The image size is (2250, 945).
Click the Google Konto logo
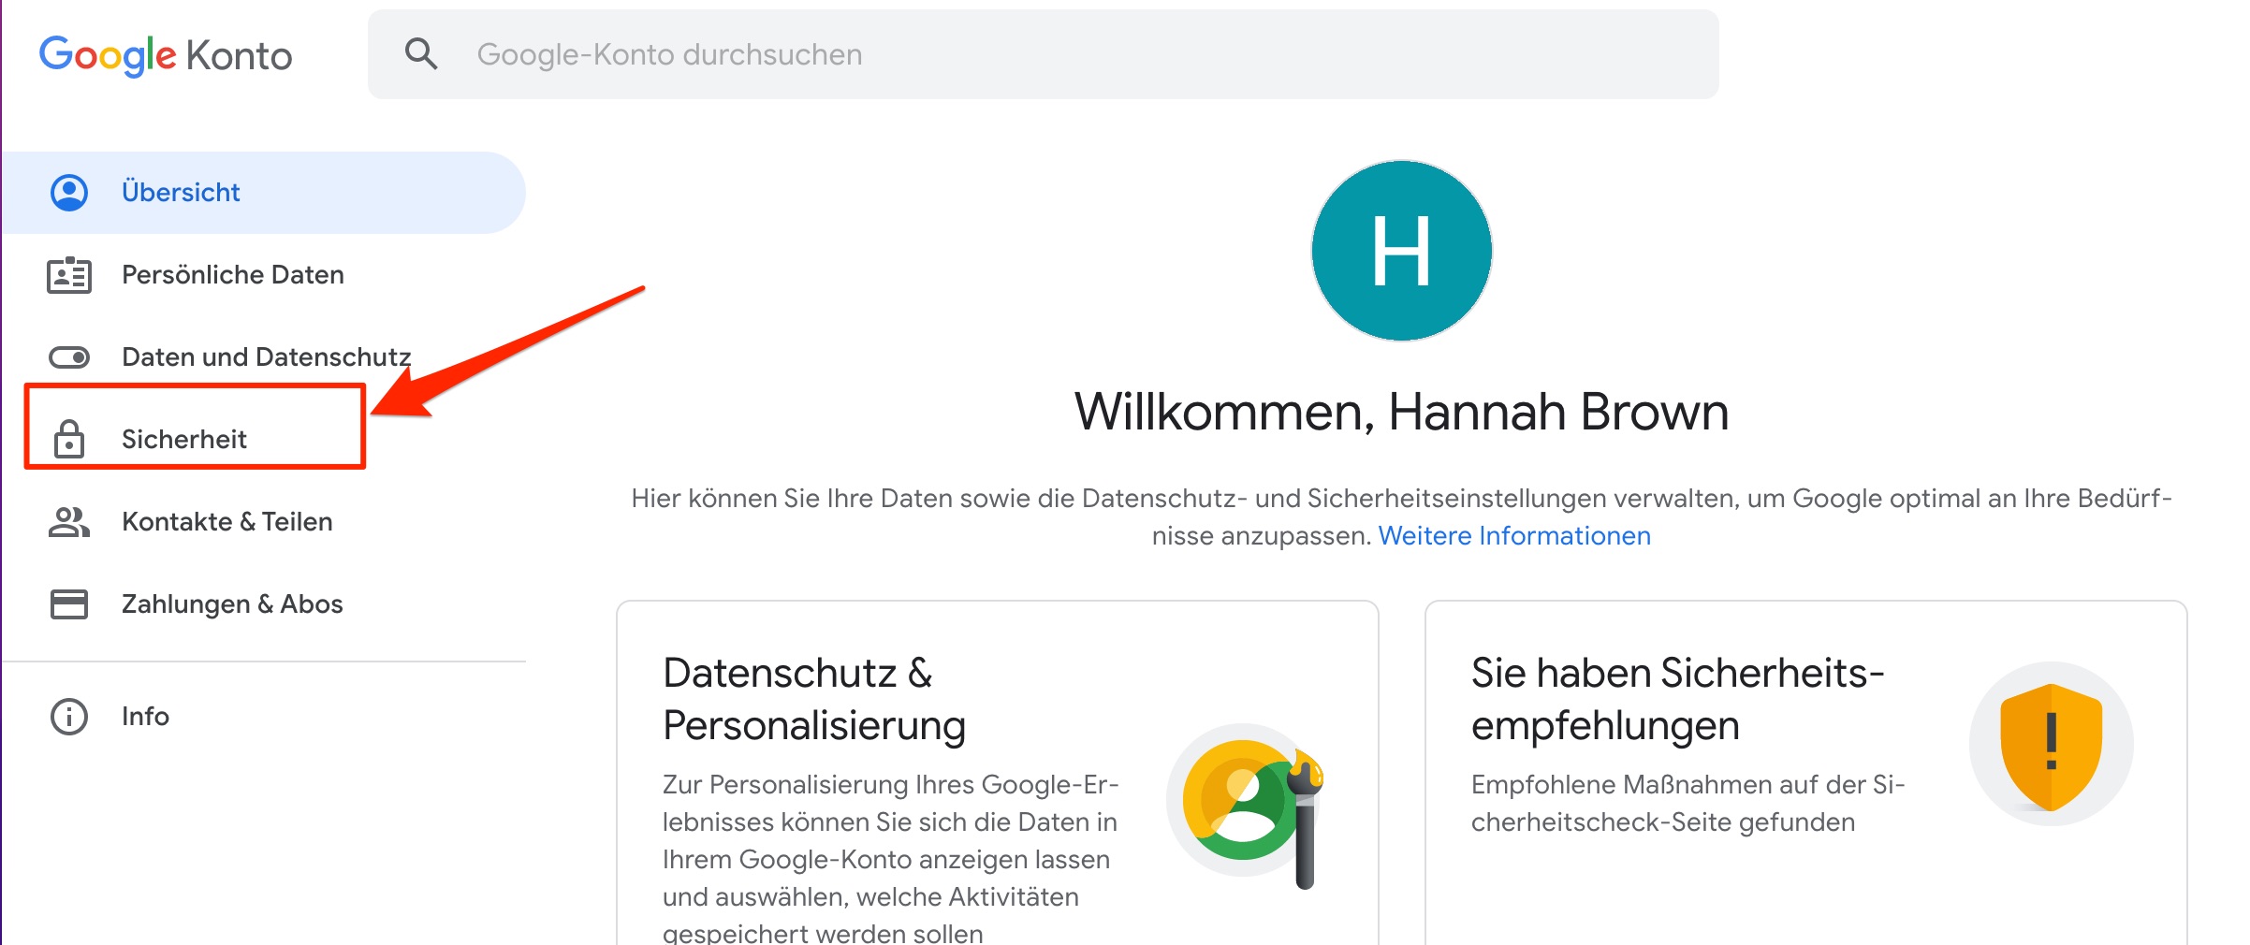click(x=166, y=55)
